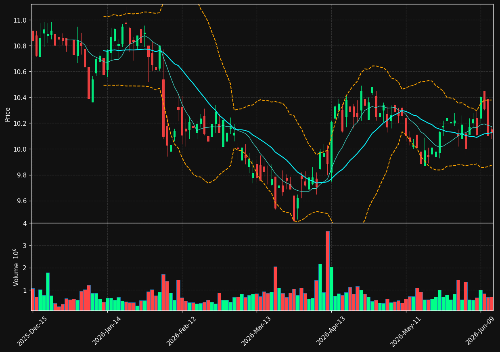Click the tallest red volume bar
This screenshot has height=352, width=500.
pyautogui.click(x=328, y=271)
